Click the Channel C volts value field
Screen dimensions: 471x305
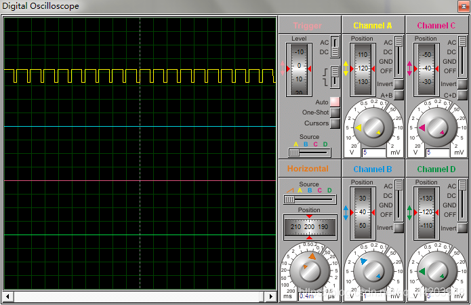pos(437,152)
